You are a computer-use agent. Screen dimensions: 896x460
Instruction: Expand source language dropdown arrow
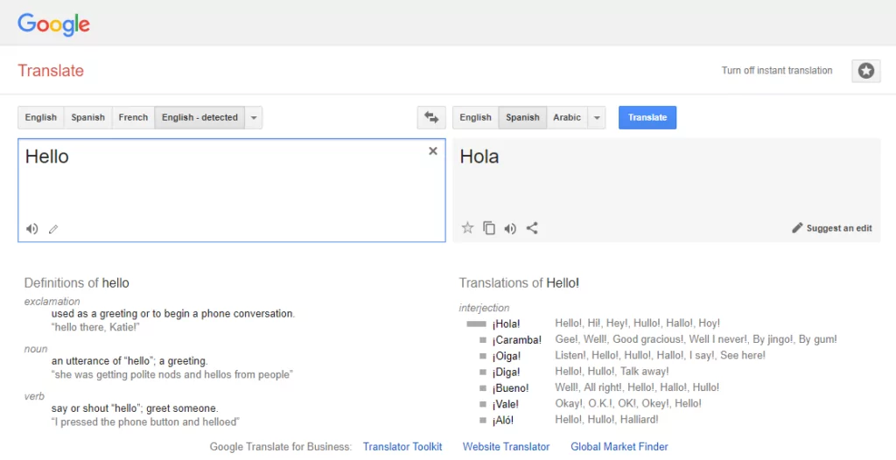click(253, 117)
